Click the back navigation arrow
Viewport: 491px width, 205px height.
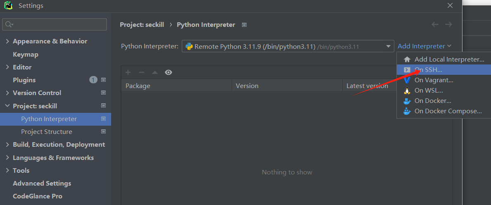pos(435,25)
